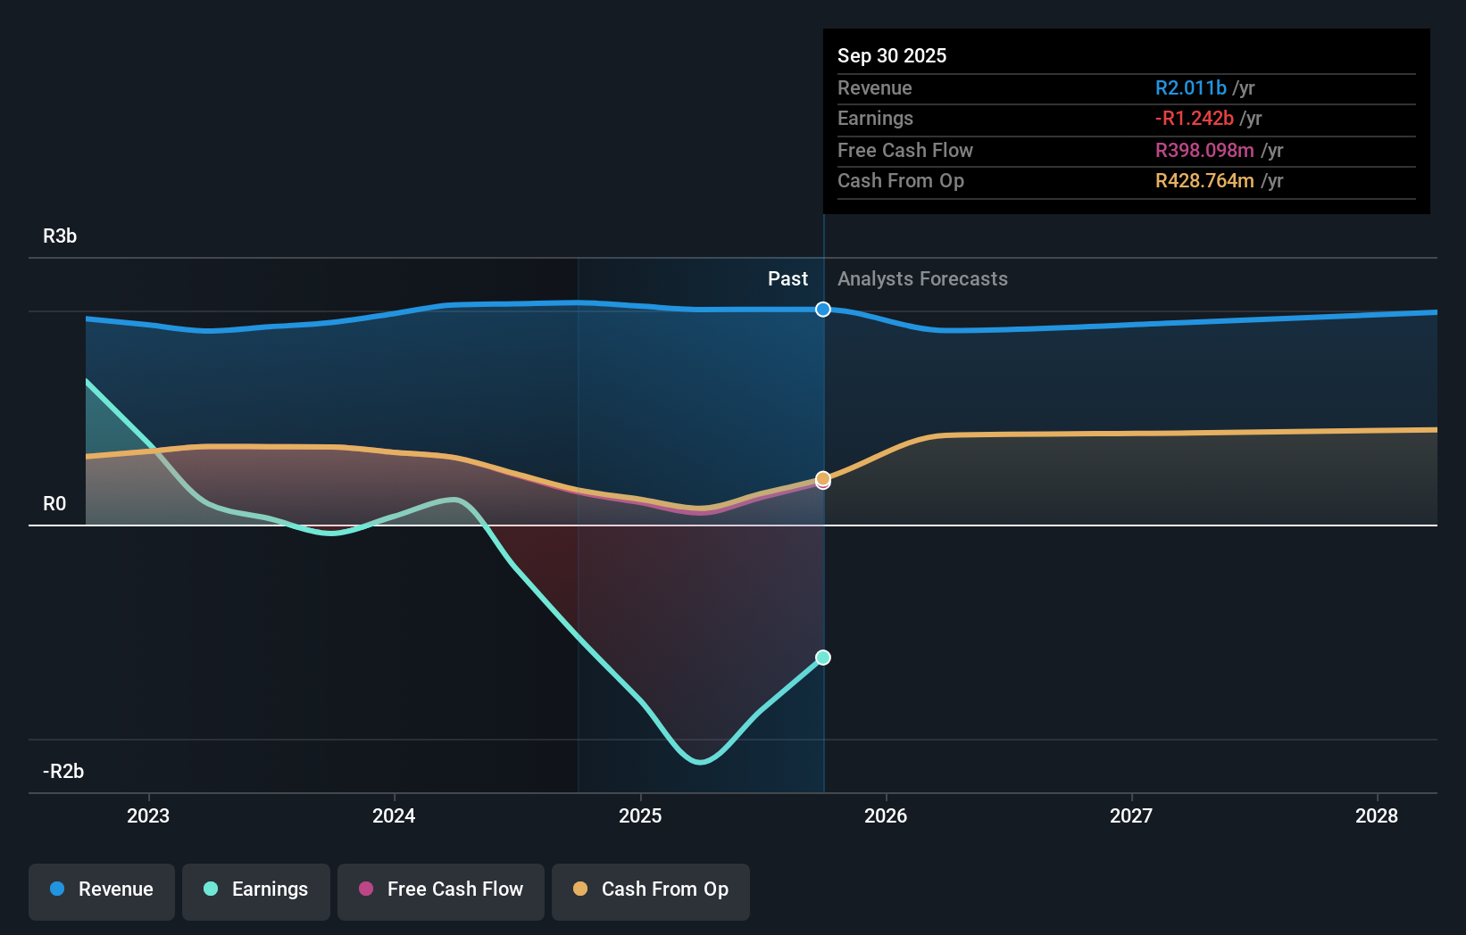This screenshot has width=1466, height=935.
Task: Click the pink dot in the Free Cash Flow legend
Action: pos(365,889)
